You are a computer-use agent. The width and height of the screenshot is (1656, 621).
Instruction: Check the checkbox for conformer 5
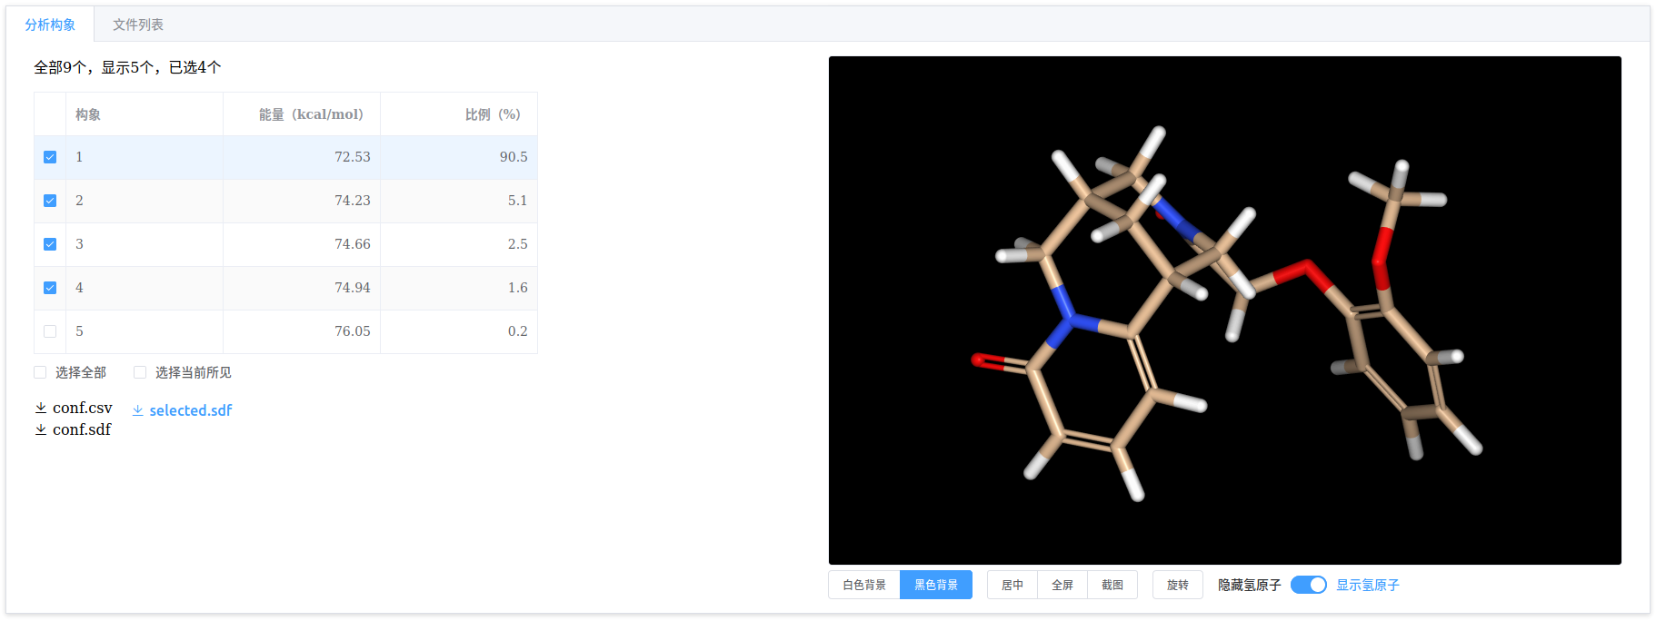[x=50, y=331]
